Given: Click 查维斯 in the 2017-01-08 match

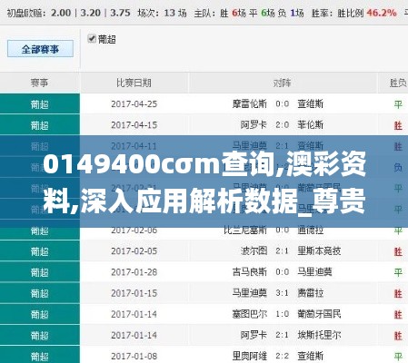Looking at the screenshot, I should tap(311, 356).
